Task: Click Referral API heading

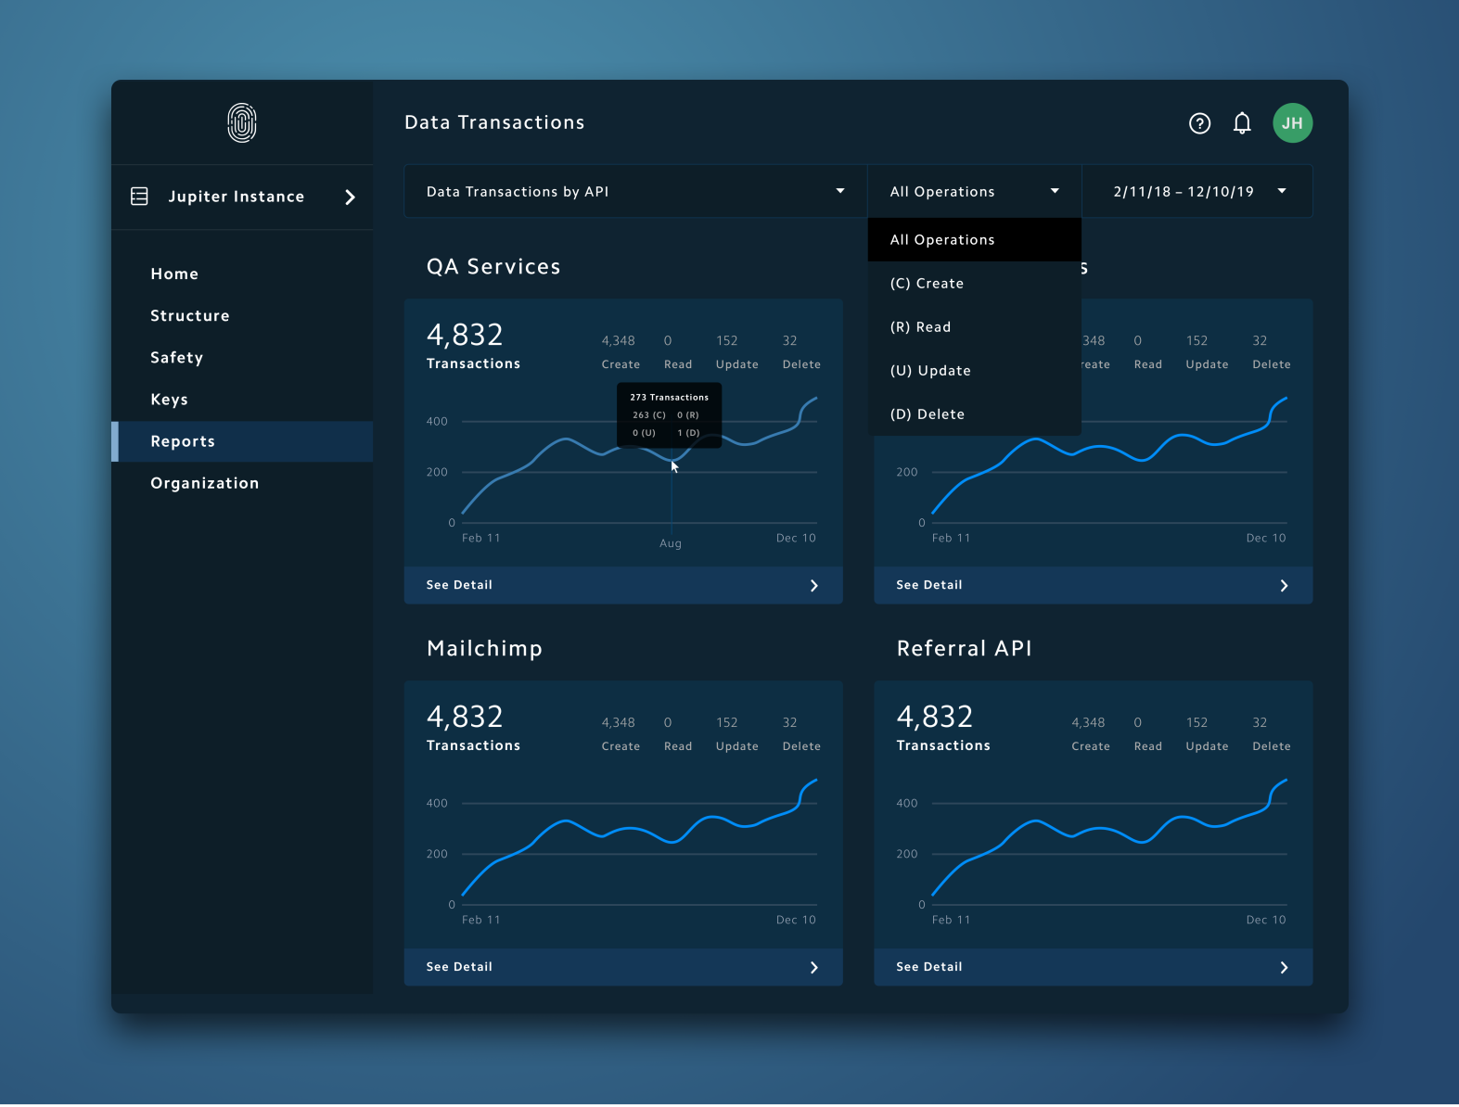Action: pyautogui.click(x=964, y=648)
